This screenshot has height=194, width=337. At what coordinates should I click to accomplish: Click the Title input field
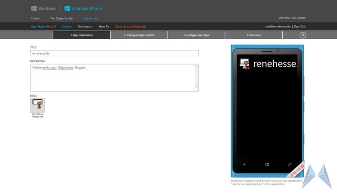click(x=114, y=53)
